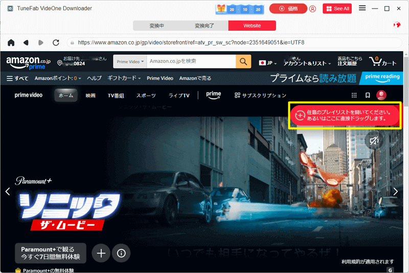This screenshot has height=273, width=409.
Task: Open サブスクリプション menu
Action: tap(260, 96)
